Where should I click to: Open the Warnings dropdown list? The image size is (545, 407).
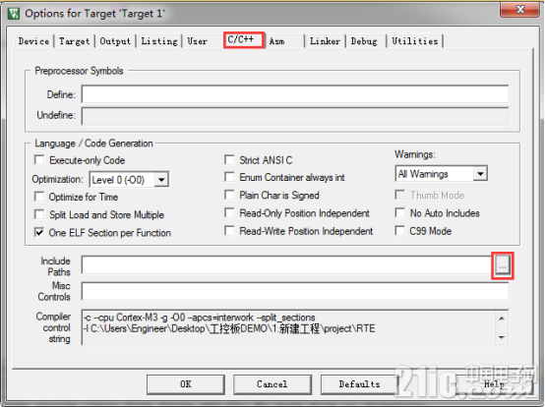480,174
